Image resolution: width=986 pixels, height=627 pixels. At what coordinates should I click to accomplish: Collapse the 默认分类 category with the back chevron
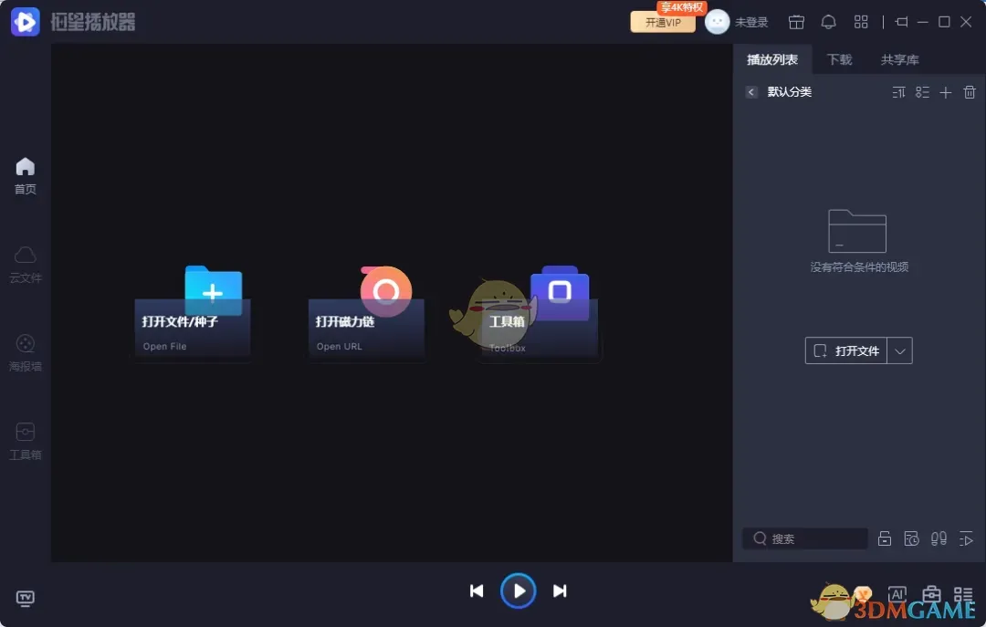[751, 92]
